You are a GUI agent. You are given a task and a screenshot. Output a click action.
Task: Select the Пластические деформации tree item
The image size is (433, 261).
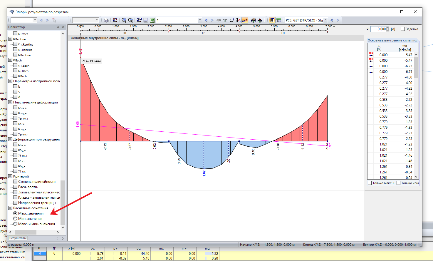36,102
